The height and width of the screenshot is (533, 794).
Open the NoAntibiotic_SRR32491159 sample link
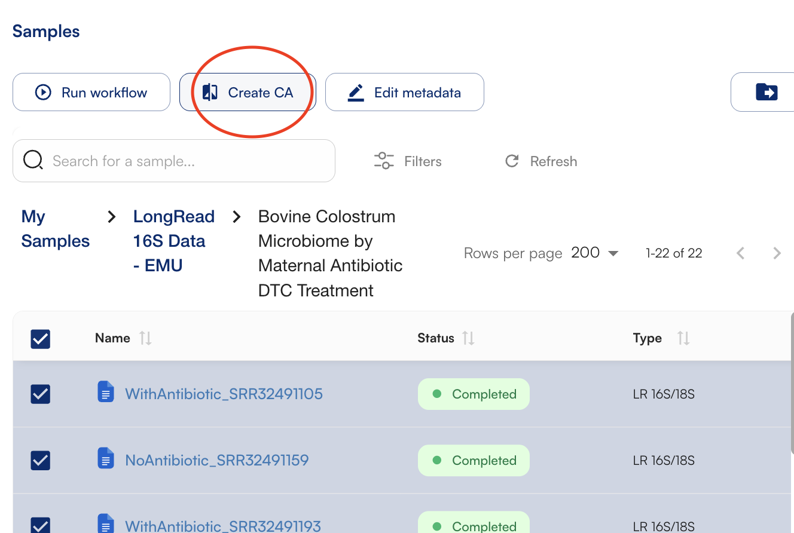point(216,461)
